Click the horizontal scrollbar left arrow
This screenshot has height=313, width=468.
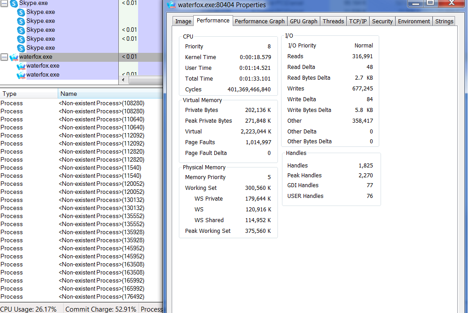point(123,80)
